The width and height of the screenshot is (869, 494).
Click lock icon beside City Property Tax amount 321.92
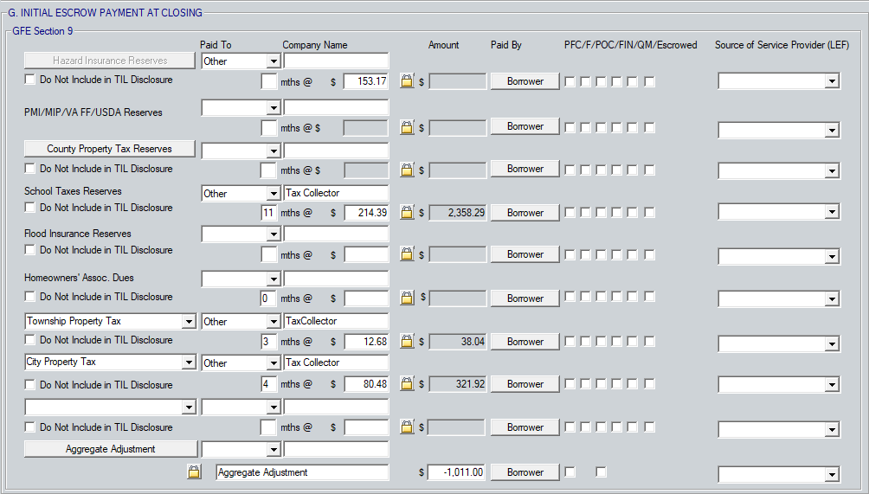pos(407,384)
